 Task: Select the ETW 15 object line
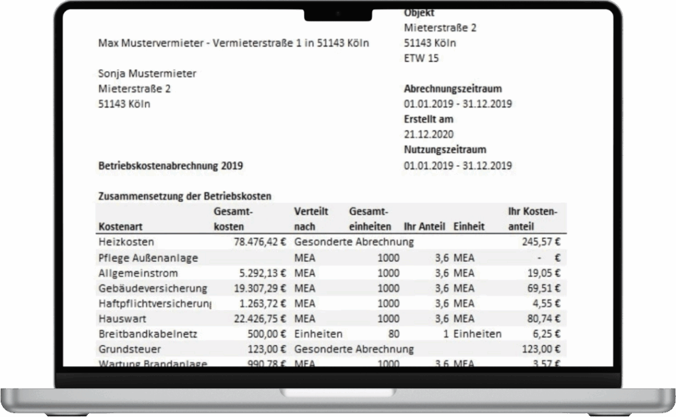coord(421,58)
